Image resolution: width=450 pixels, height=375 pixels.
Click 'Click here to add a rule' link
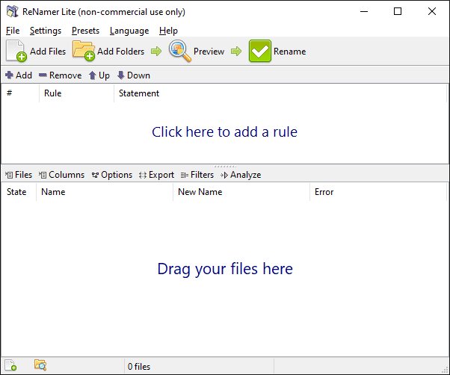coord(224,132)
